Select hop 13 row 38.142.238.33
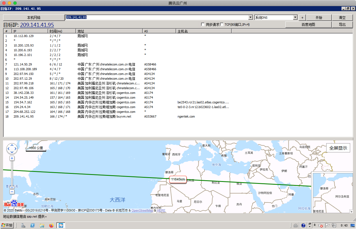 [x=178, y=93]
